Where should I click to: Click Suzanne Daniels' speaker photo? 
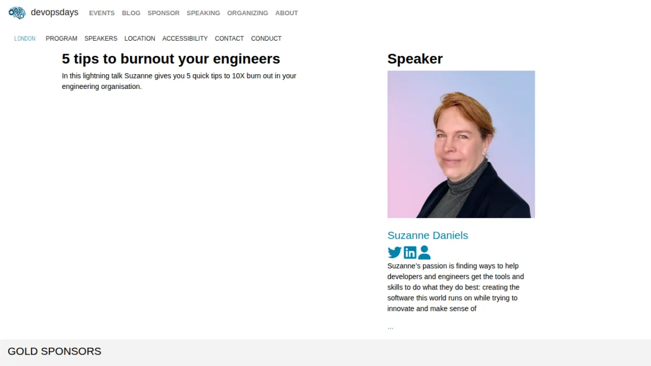[461, 144]
